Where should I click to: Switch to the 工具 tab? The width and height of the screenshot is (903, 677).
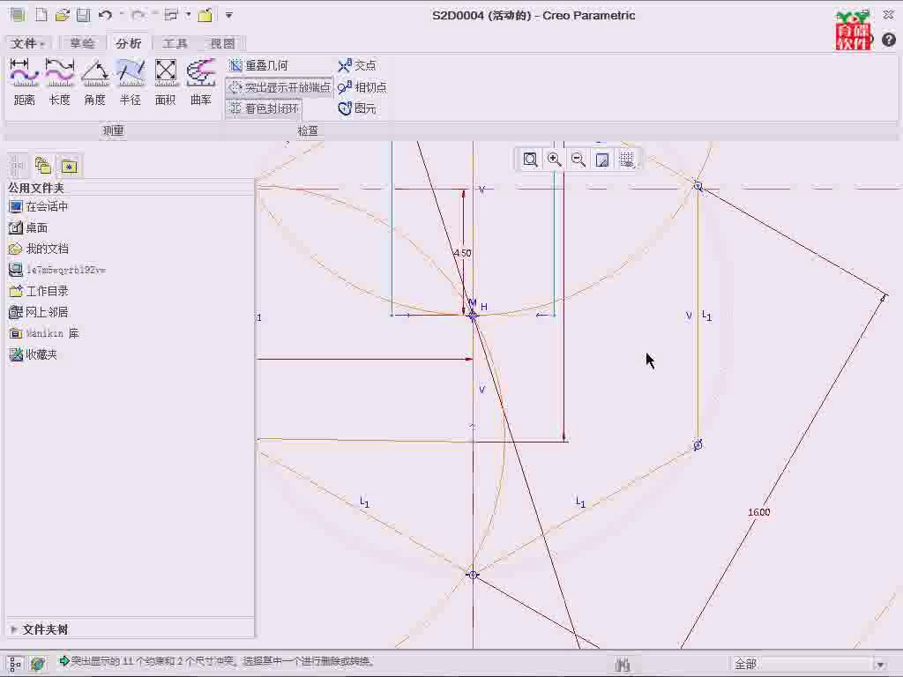point(175,43)
